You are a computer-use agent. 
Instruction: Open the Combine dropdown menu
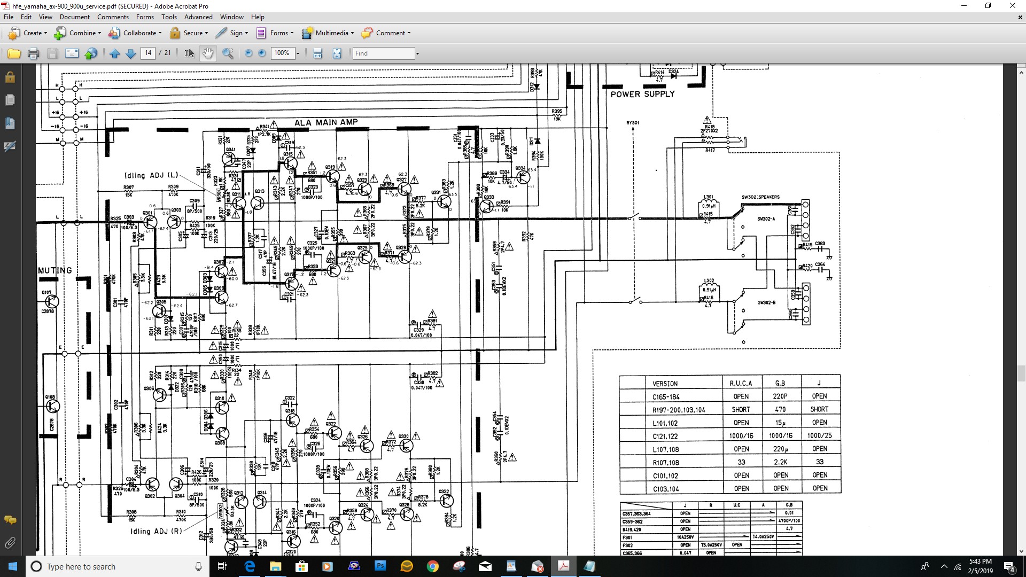[x=77, y=33]
